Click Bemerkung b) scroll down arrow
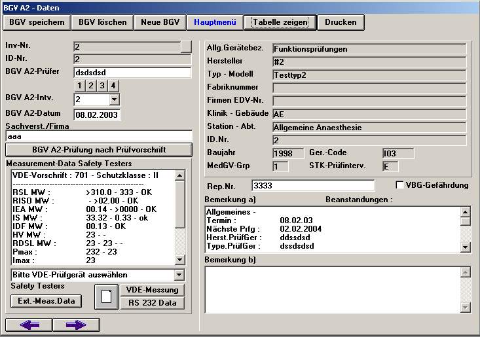 pos(466,308)
